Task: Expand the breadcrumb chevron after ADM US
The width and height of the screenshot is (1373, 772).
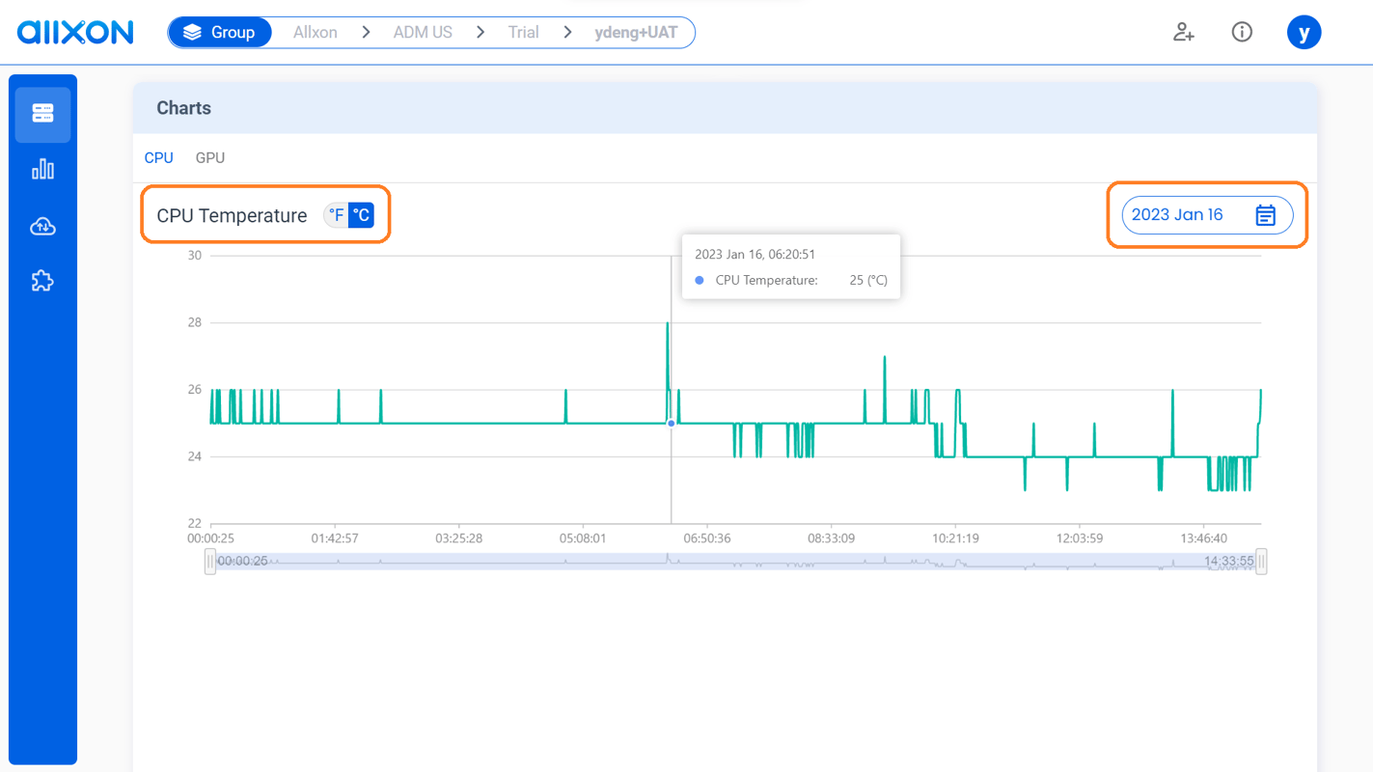Action: pos(480,32)
